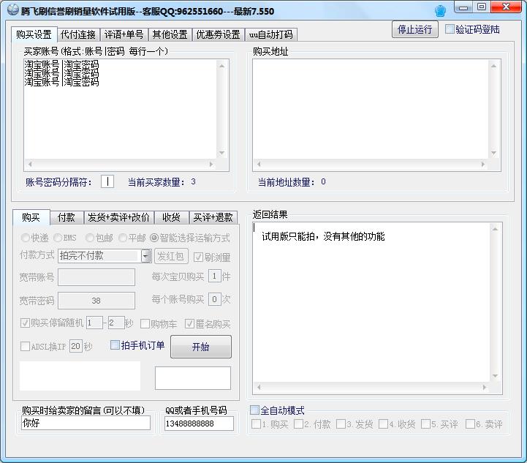
Task: Click the 返回结果 output text area
Action: tap(371, 302)
